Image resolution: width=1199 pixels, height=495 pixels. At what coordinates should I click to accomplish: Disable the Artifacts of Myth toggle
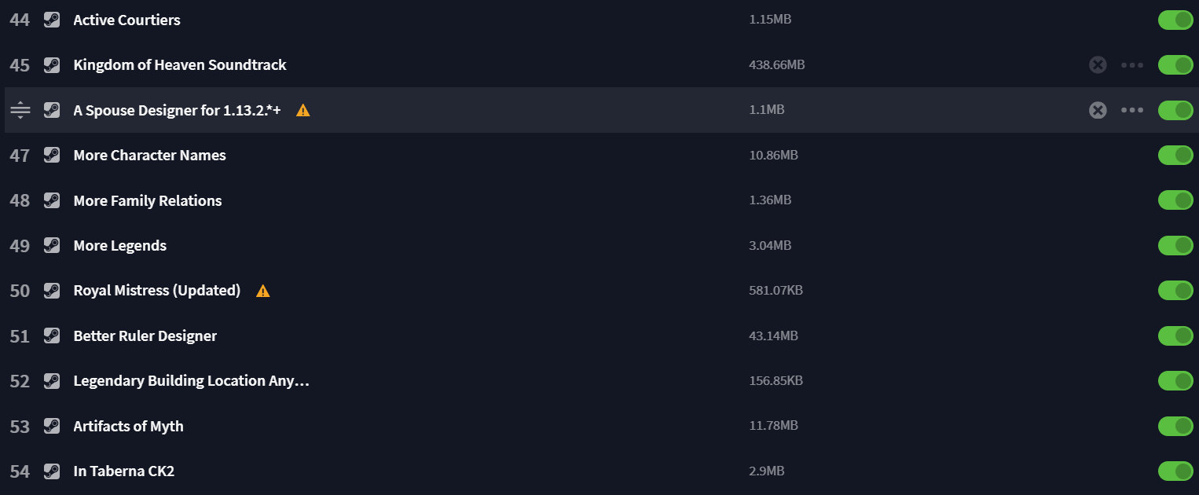pyautogui.click(x=1175, y=426)
